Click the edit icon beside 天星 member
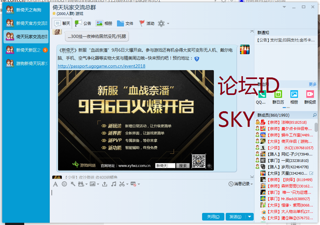Viewport: 320px width, 225px height. coord(311,173)
